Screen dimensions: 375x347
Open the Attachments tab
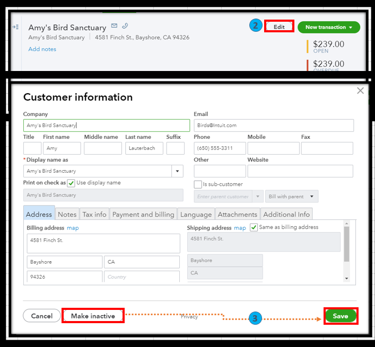click(x=238, y=214)
